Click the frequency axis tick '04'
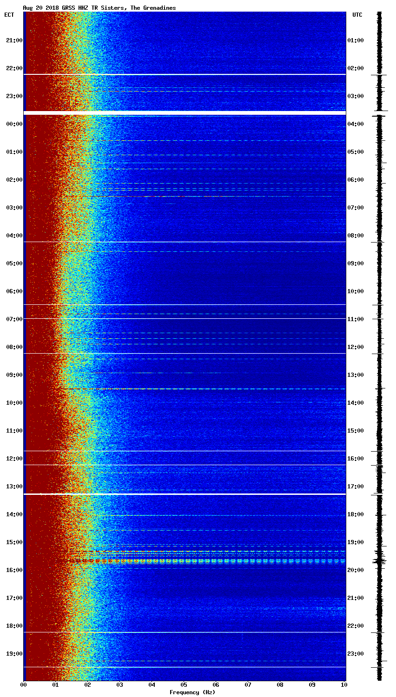This screenshot has width=396, height=697. point(152,684)
